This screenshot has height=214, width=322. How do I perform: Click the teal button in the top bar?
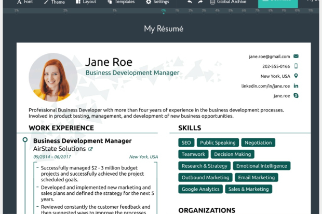pyautogui.click(x=278, y=3)
